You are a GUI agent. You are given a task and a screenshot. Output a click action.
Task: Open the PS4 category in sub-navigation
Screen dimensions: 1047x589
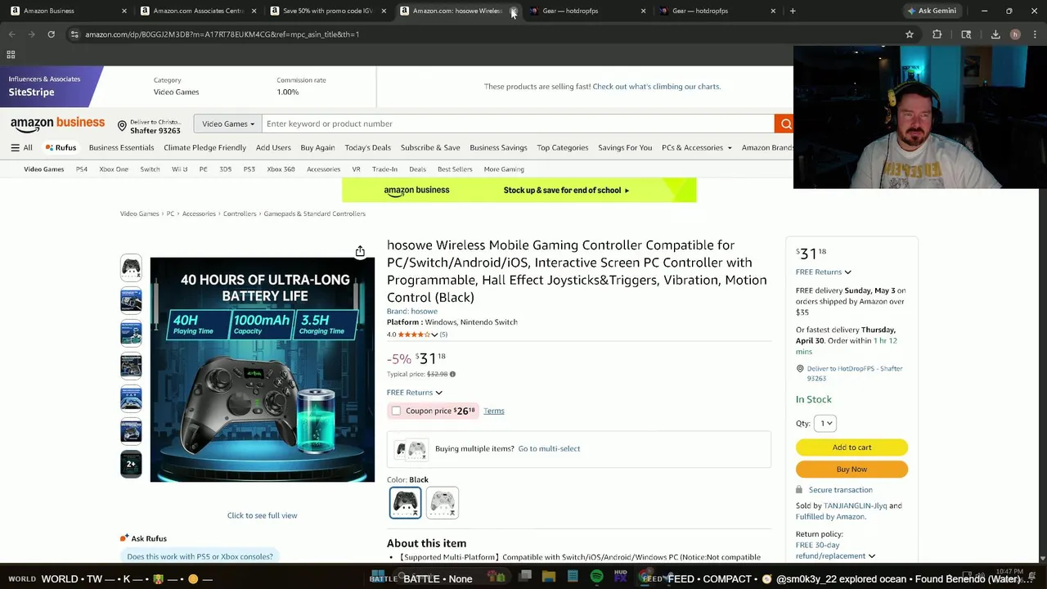click(82, 169)
